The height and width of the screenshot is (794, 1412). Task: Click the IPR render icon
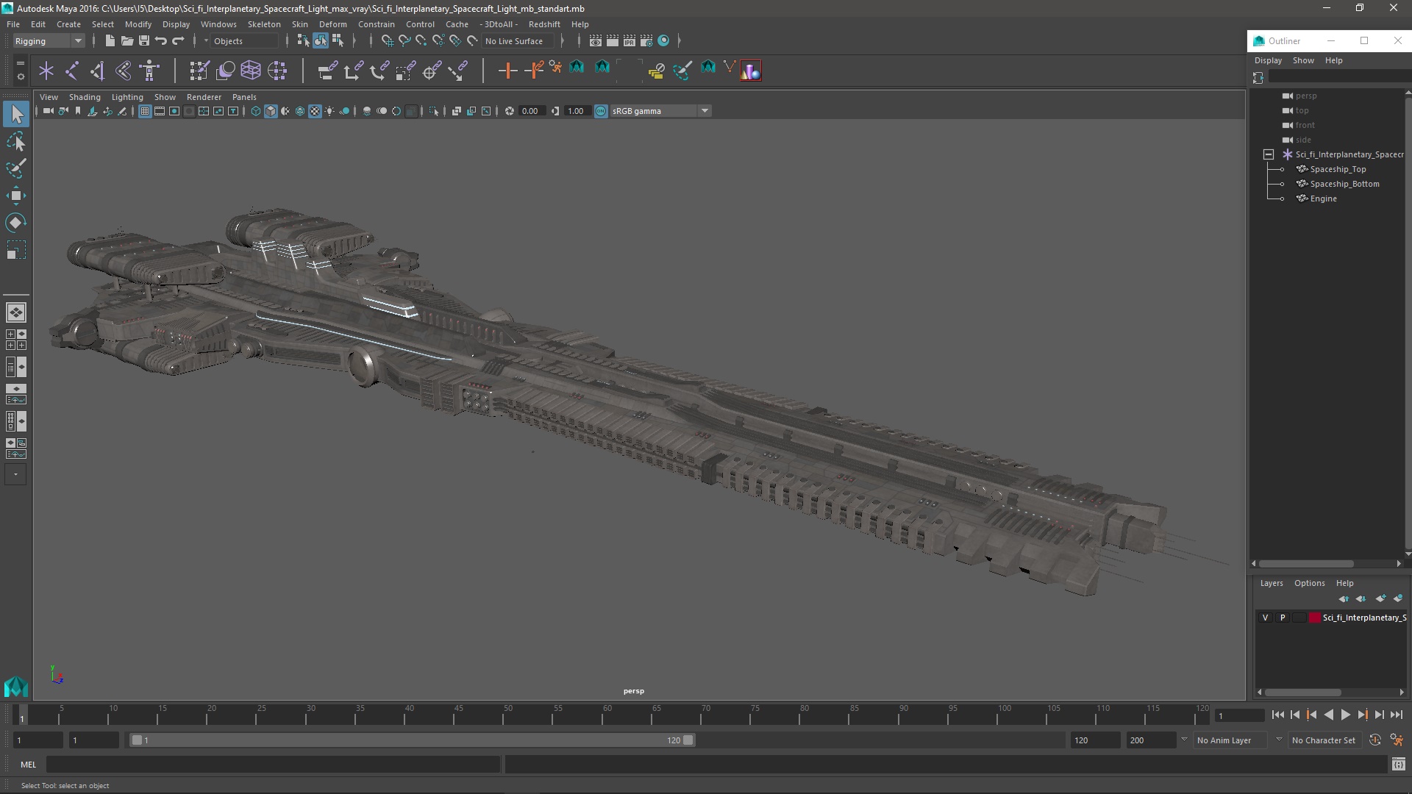click(x=630, y=41)
